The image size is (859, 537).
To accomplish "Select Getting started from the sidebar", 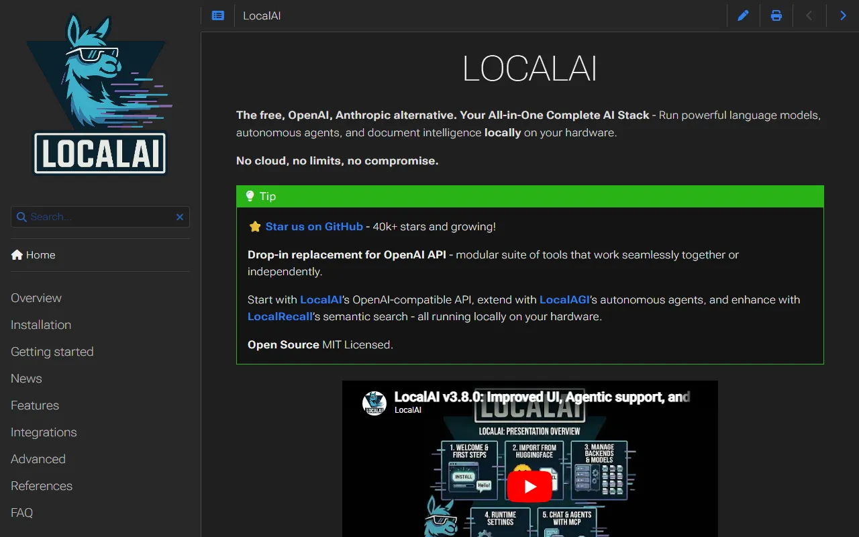I will (x=52, y=352).
